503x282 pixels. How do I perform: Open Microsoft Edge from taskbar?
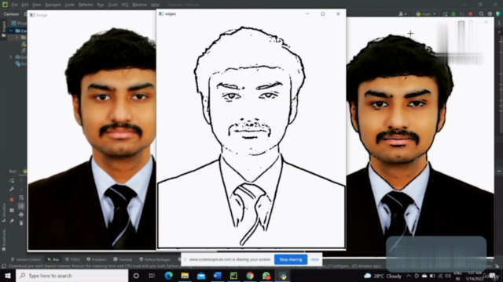pos(169,276)
